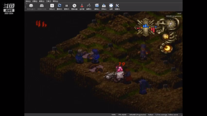Click the 100% speed status text
Image resolution: width=207 pixels, height=116 pixels.
pos(113,115)
